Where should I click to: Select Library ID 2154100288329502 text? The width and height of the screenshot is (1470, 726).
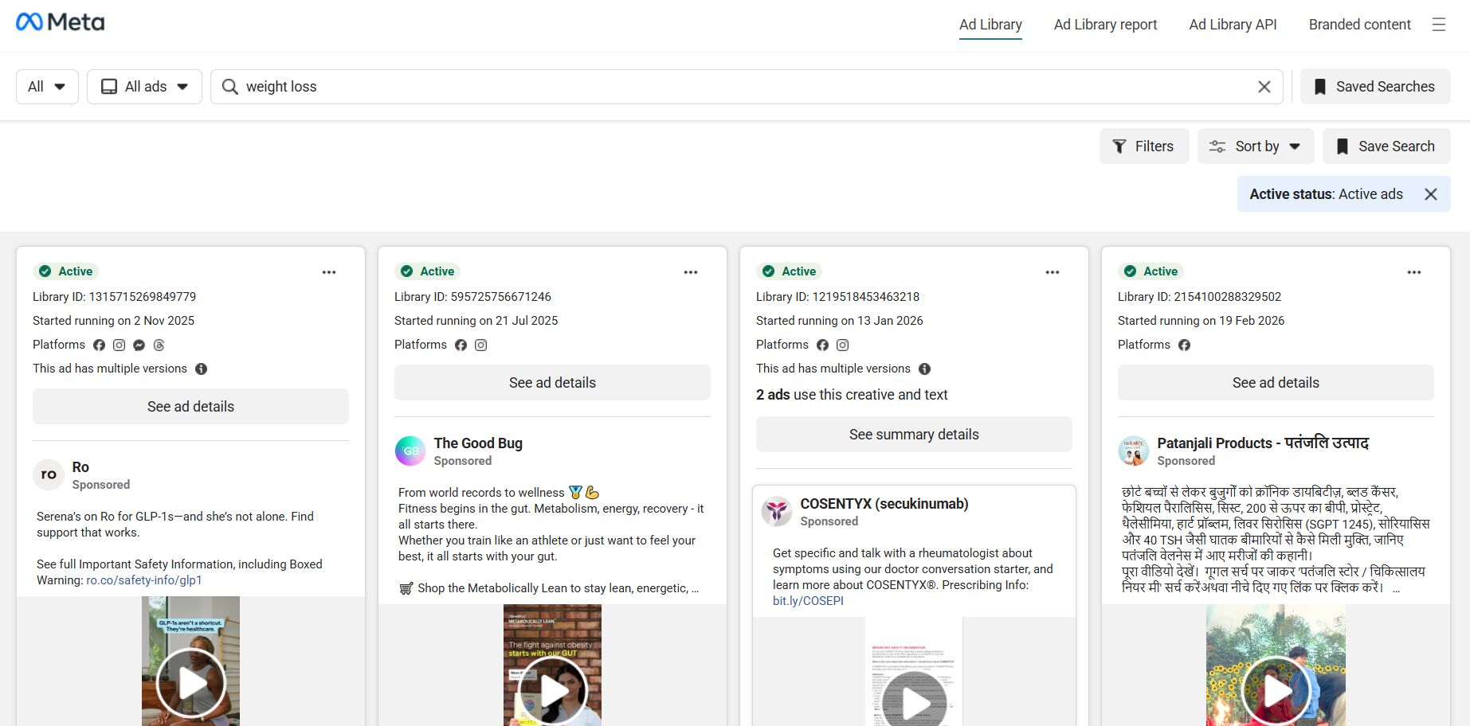click(x=1199, y=297)
